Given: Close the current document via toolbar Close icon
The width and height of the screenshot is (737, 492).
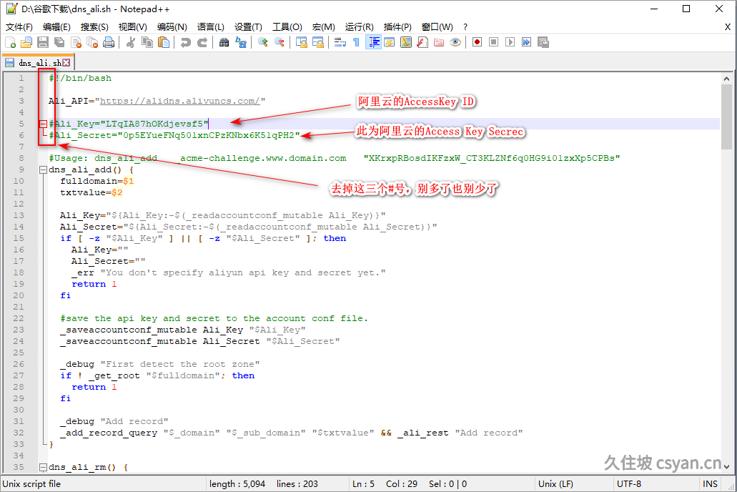Looking at the screenshot, I should point(76,42).
